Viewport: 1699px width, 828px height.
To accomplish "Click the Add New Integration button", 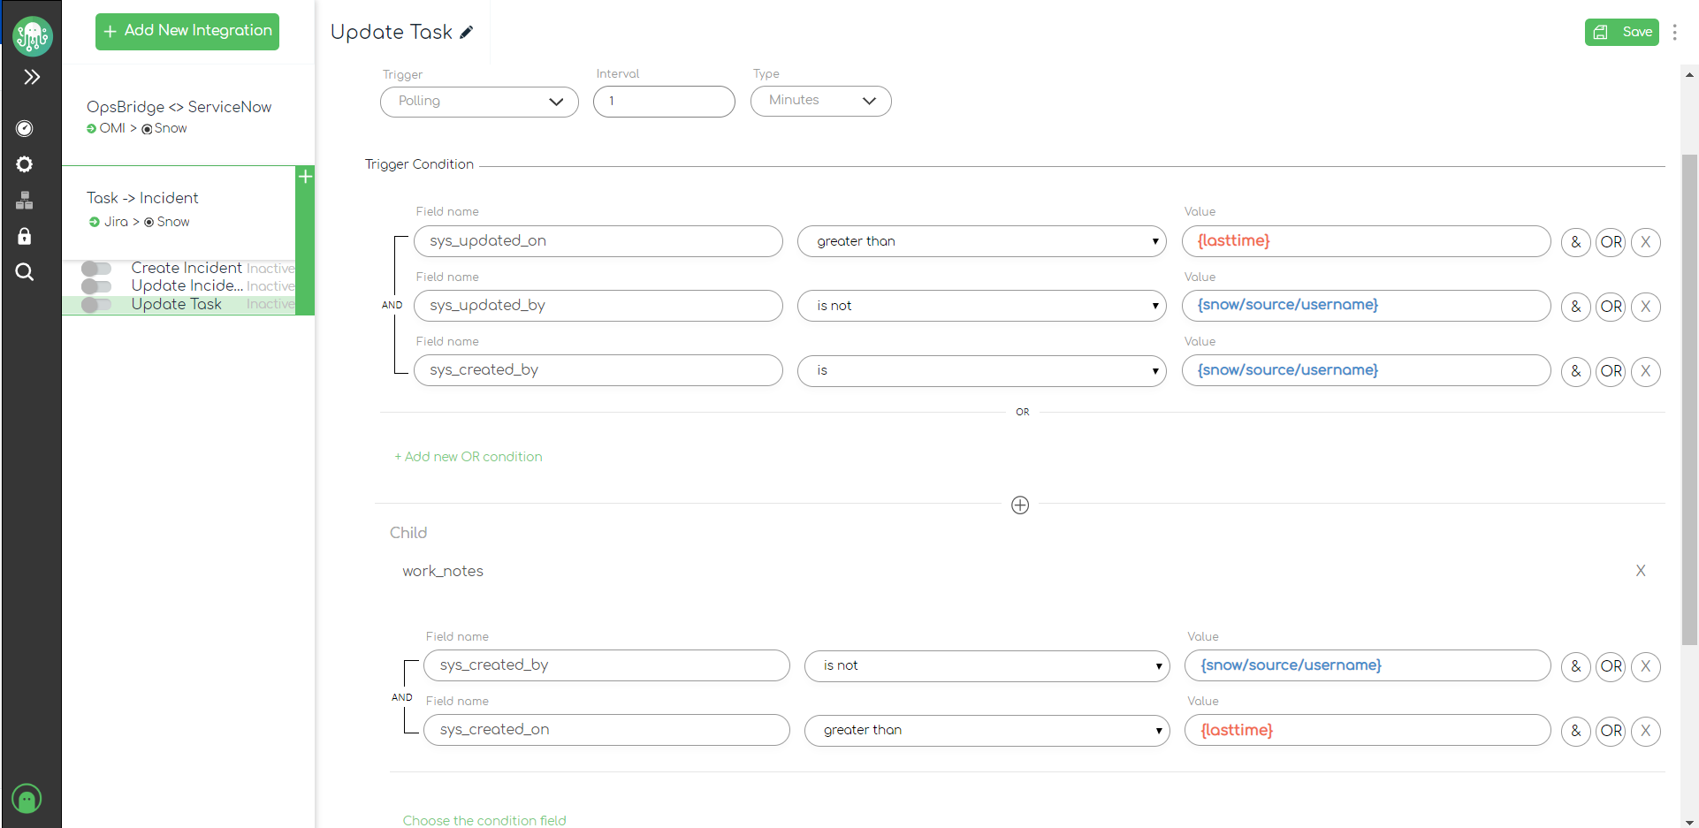I will tap(187, 31).
